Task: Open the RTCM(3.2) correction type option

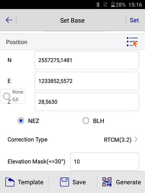Action: tap(118, 140)
